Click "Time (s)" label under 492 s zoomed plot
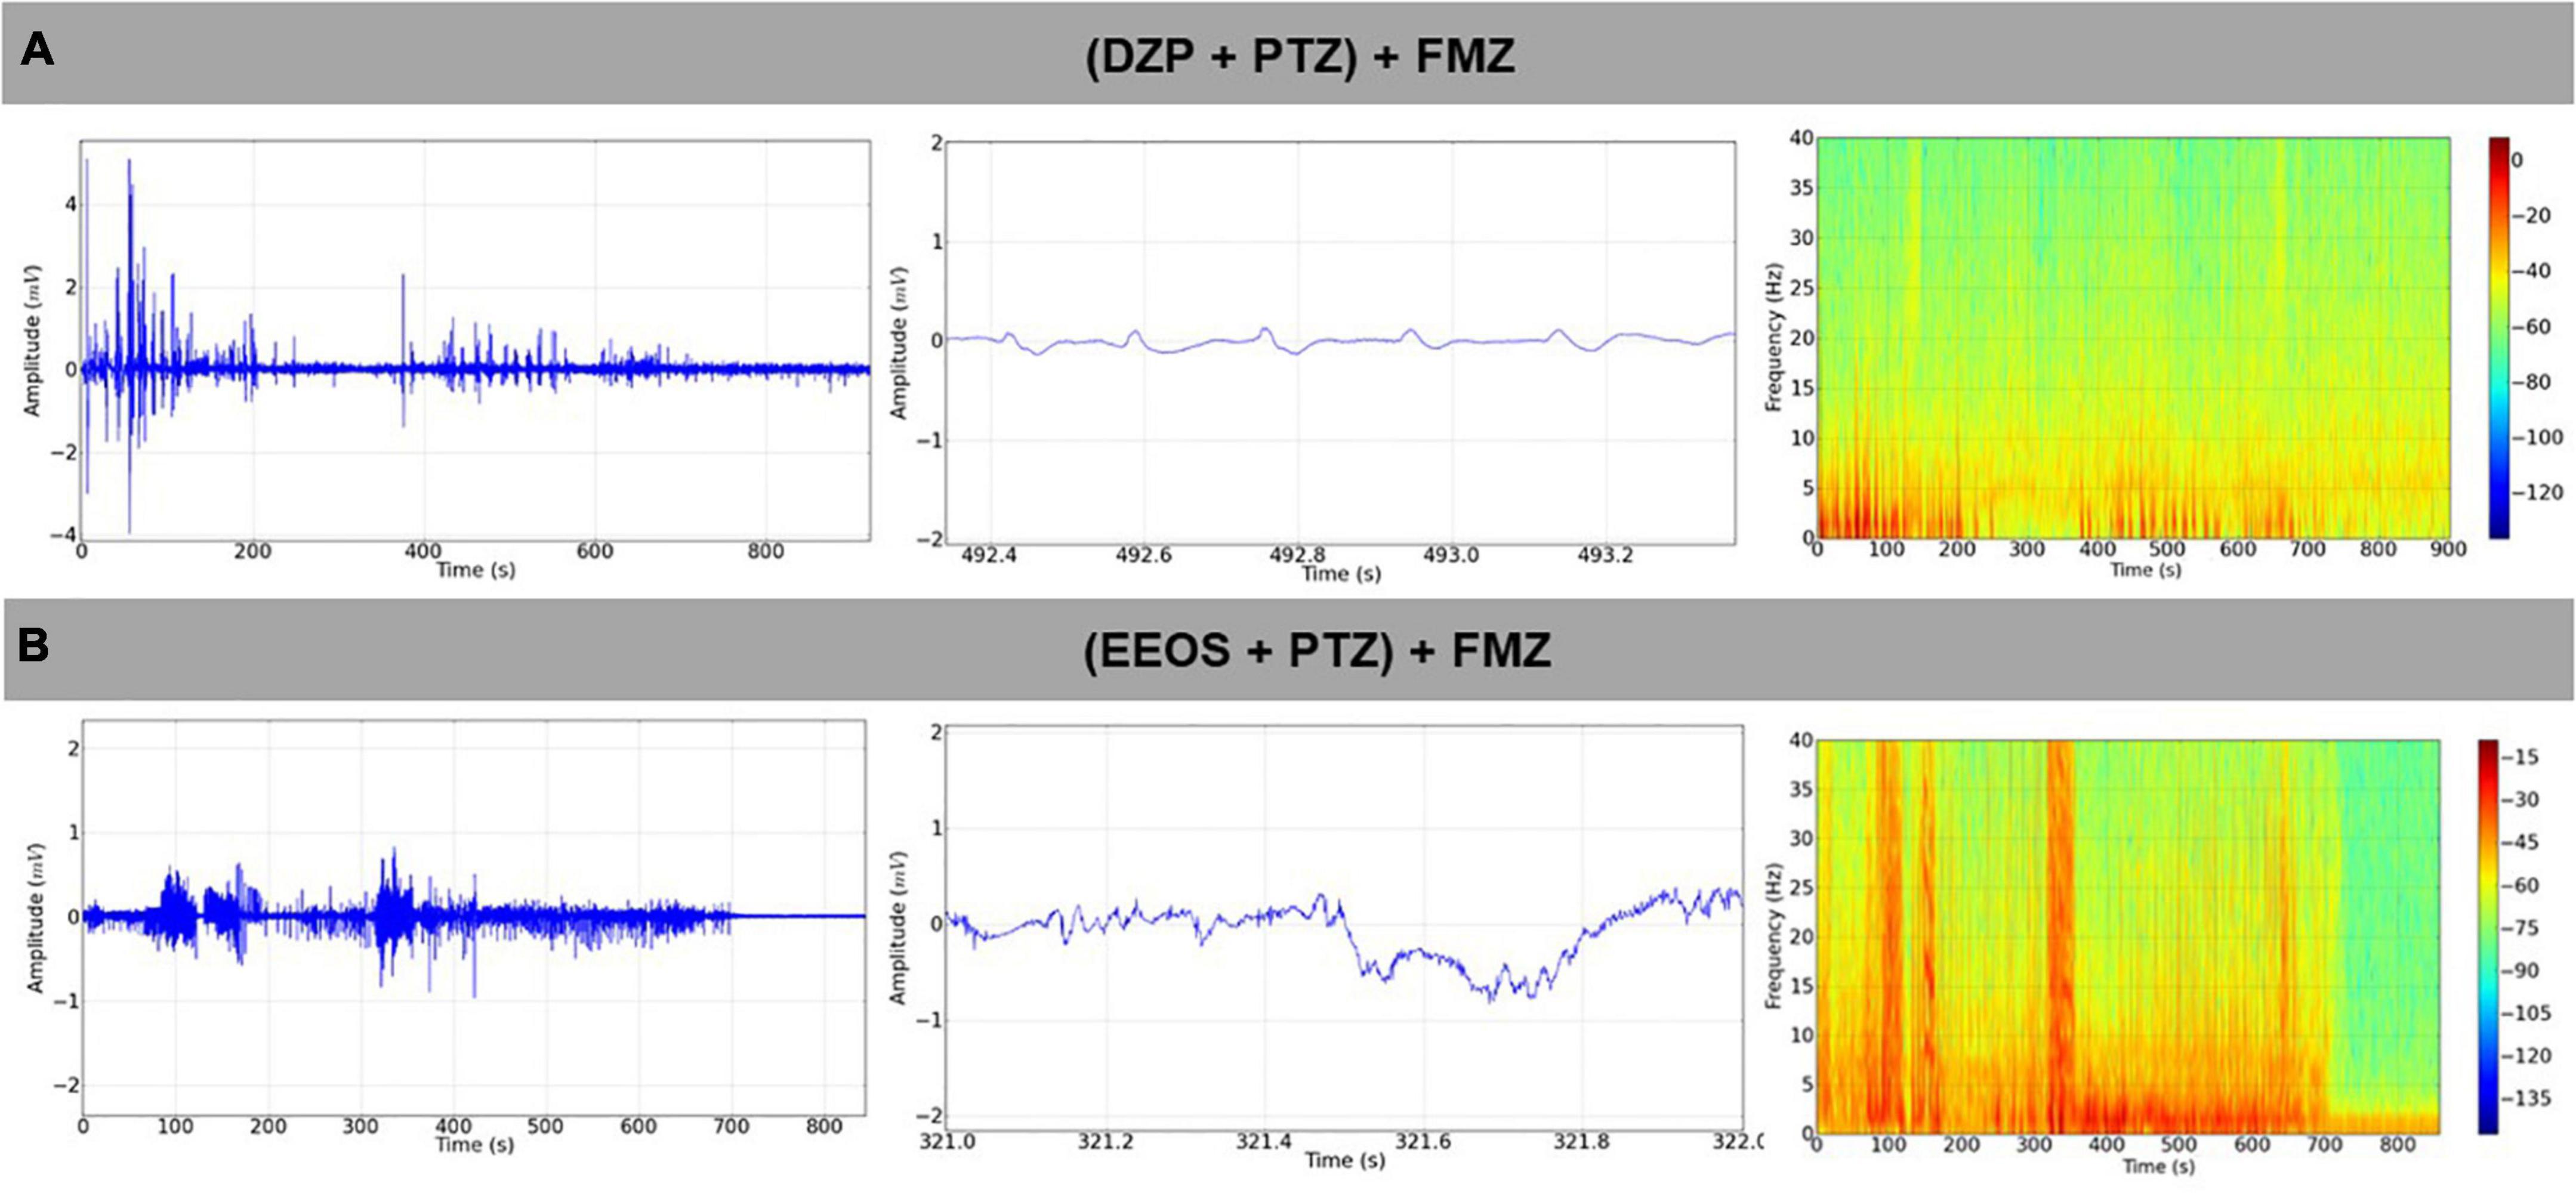This screenshot has height=1193, width=2576. (x=1341, y=574)
